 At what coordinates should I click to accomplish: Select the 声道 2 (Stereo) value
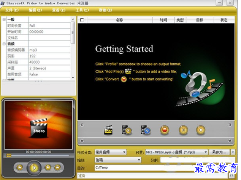pyautogui.click(x=49, y=68)
